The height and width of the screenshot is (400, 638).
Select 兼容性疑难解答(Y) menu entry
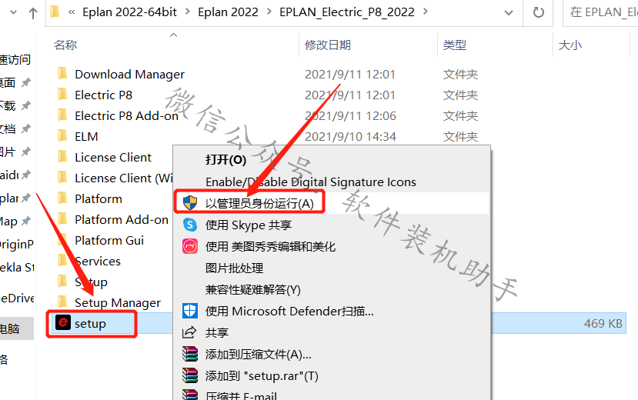coord(252,289)
